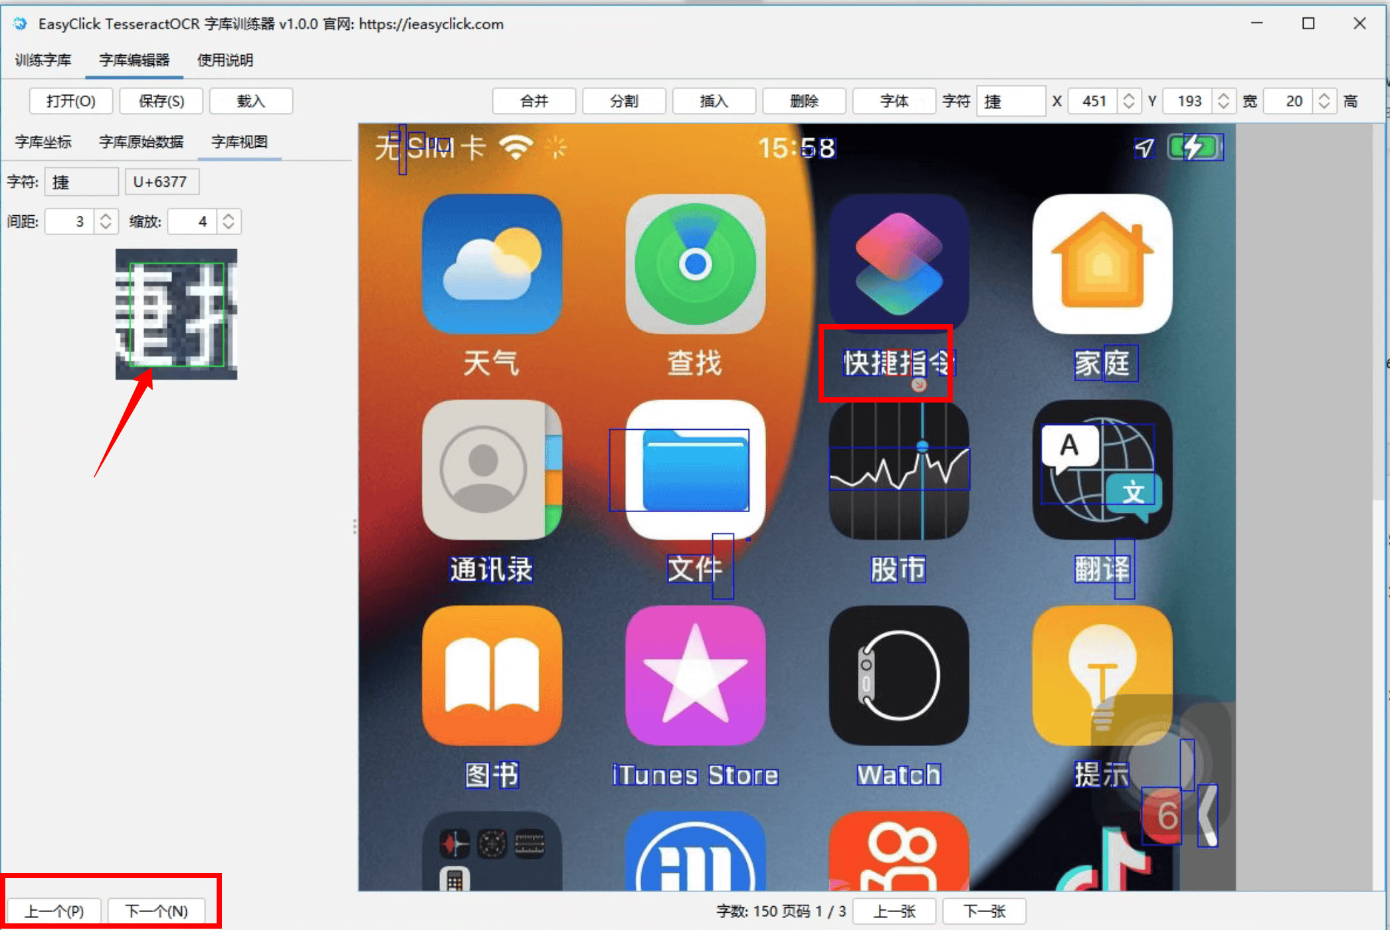Image resolution: width=1390 pixels, height=930 pixels.
Task: Click the Books app icon
Action: coord(492,676)
